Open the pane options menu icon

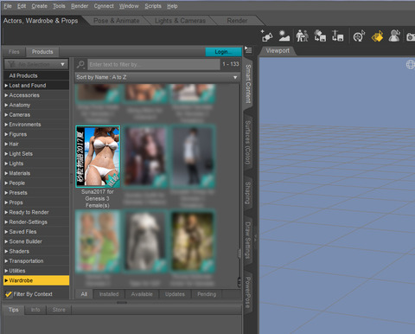click(248, 49)
